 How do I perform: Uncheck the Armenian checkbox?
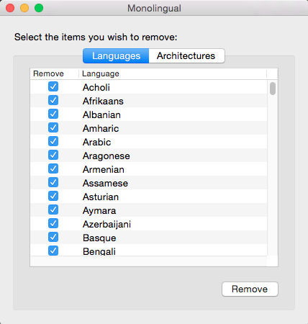point(53,168)
